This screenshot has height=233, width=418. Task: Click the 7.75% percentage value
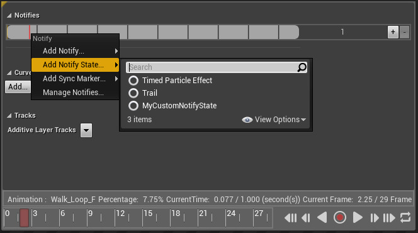[153, 200]
